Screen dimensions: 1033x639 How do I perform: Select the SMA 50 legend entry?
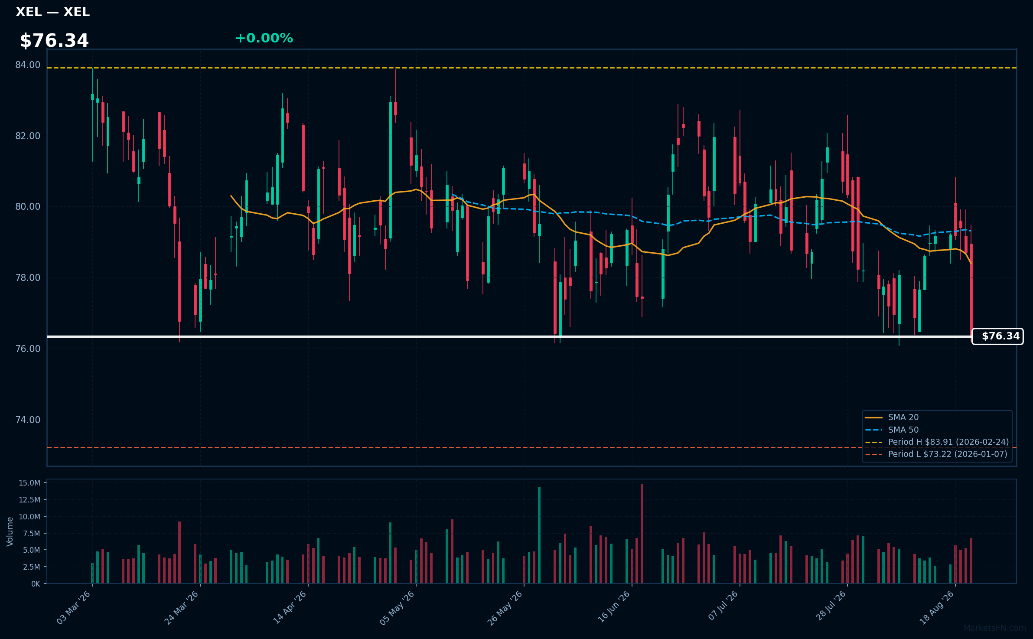point(892,430)
